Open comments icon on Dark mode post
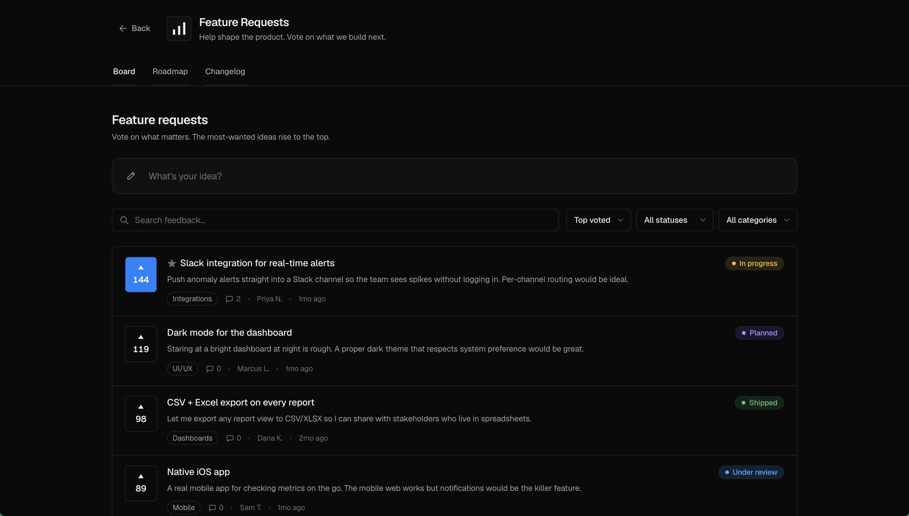 pos(210,369)
